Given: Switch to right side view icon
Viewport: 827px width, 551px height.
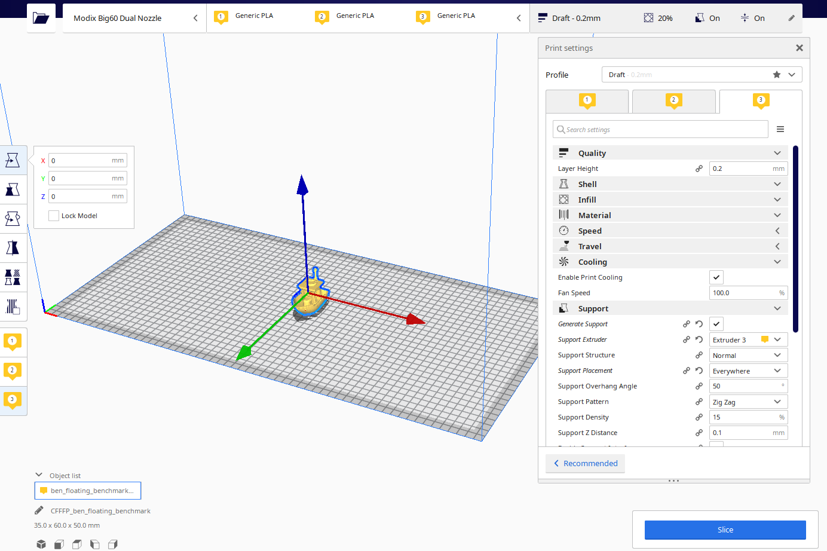Looking at the screenshot, I should pos(113,544).
